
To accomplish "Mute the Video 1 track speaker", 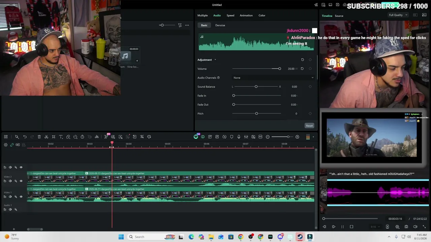I will pos(10,197).
